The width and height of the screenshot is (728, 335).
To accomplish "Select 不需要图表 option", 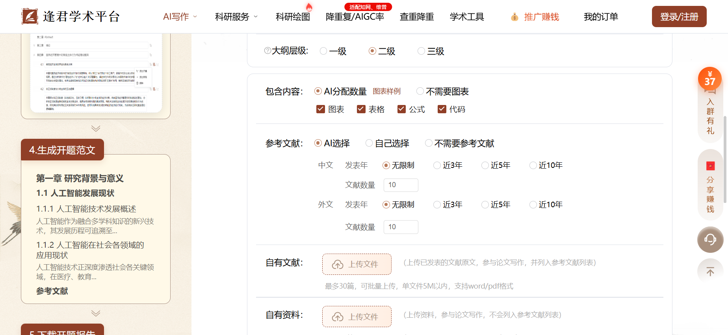I will click(420, 91).
